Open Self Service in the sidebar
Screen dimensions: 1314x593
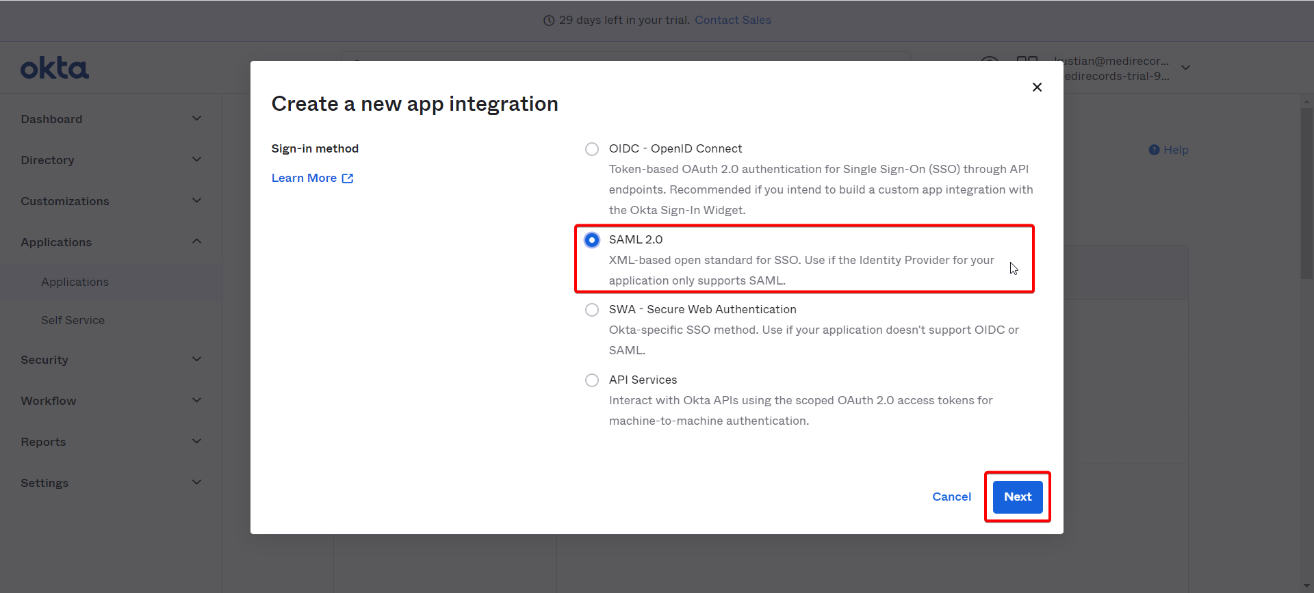tap(73, 320)
